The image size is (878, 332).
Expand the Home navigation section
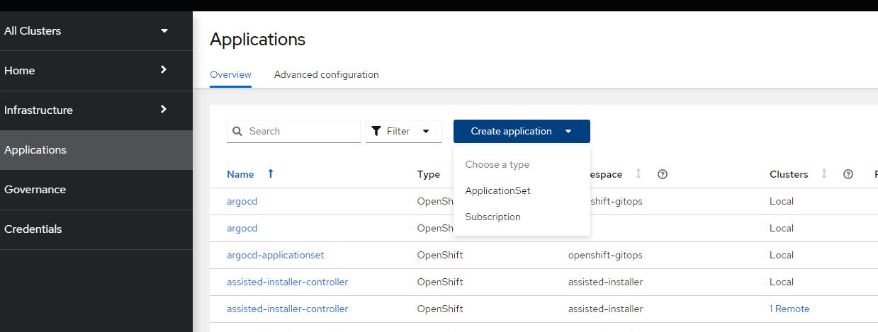tap(164, 70)
